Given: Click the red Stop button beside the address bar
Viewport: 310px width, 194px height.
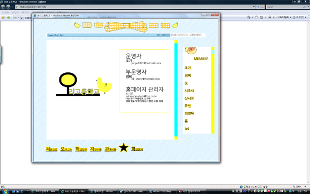Looking at the screenshot, I should tap(262, 7).
